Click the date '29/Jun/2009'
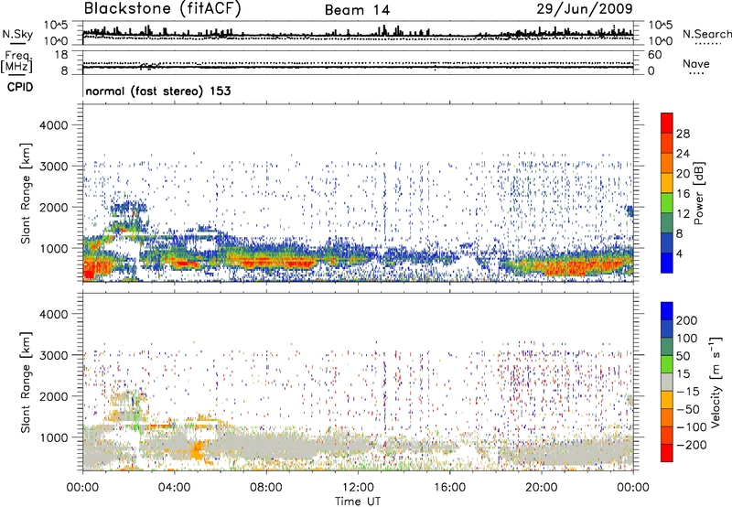This screenshot has height=507, width=732. coord(585,8)
